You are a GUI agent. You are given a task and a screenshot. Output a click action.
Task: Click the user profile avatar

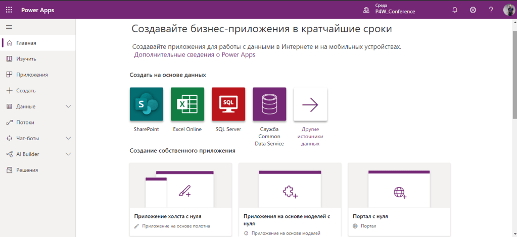[x=508, y=10]
